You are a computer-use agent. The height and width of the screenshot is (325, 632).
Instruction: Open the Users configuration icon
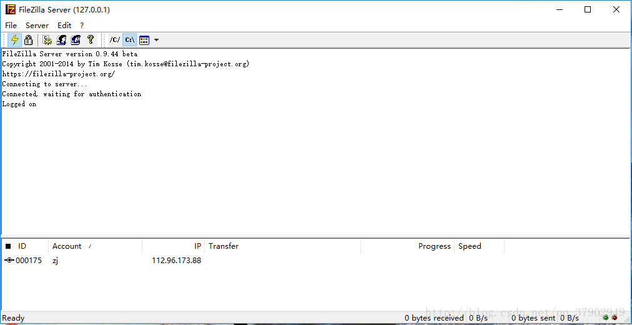tap(61, 40)
